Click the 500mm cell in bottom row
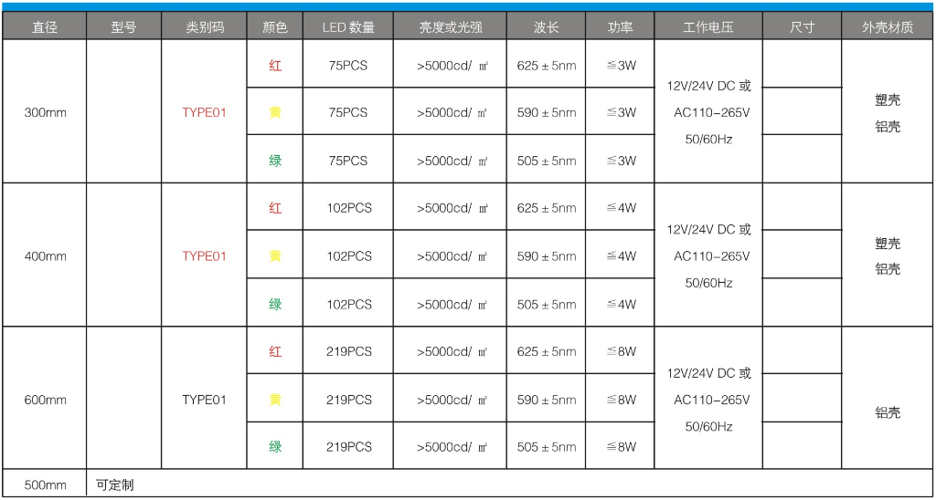936x500 pixels. coord(45,484)
